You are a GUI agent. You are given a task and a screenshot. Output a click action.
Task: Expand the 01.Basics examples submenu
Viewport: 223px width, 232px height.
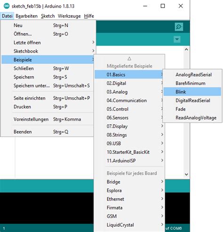pyautogui.click(x=129, y=74)
